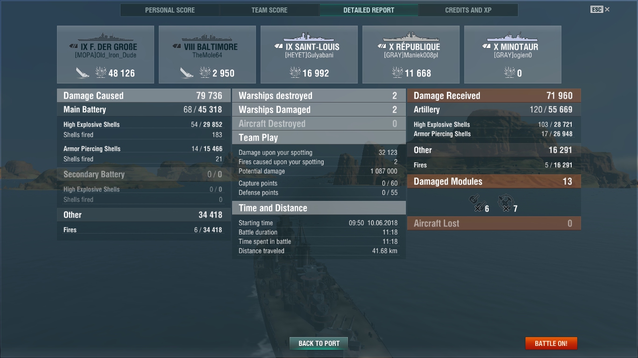Viewport: 638px width, 358px height.
Task: Open the Credits and XP tab
Action: point(468,10)
